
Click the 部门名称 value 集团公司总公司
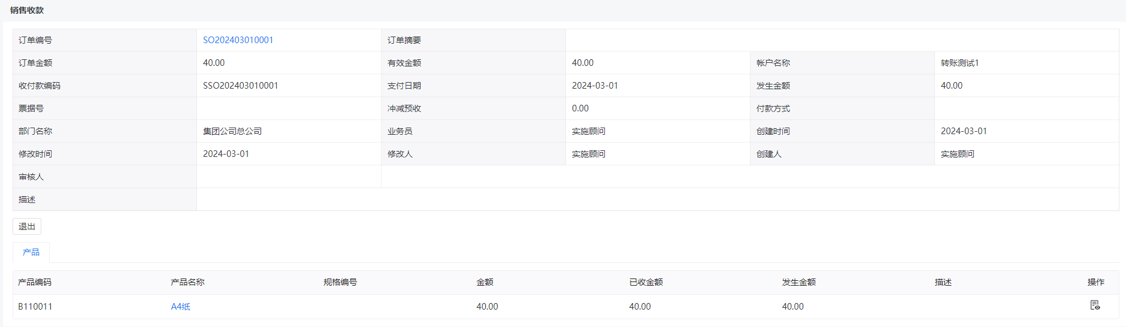pyautogui.click(x=232, y=131)
